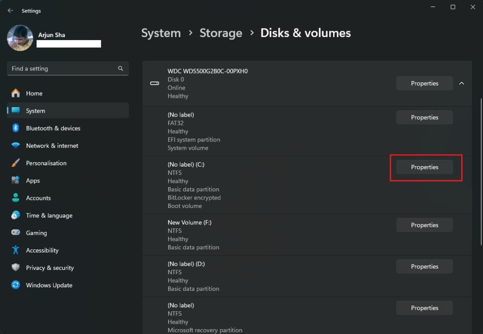Image resolution: width=483 pixels, height=334 pixels.
Task: Open Bluetooth & devices settings
Action: pyautogui.click(x=53, y=128)
